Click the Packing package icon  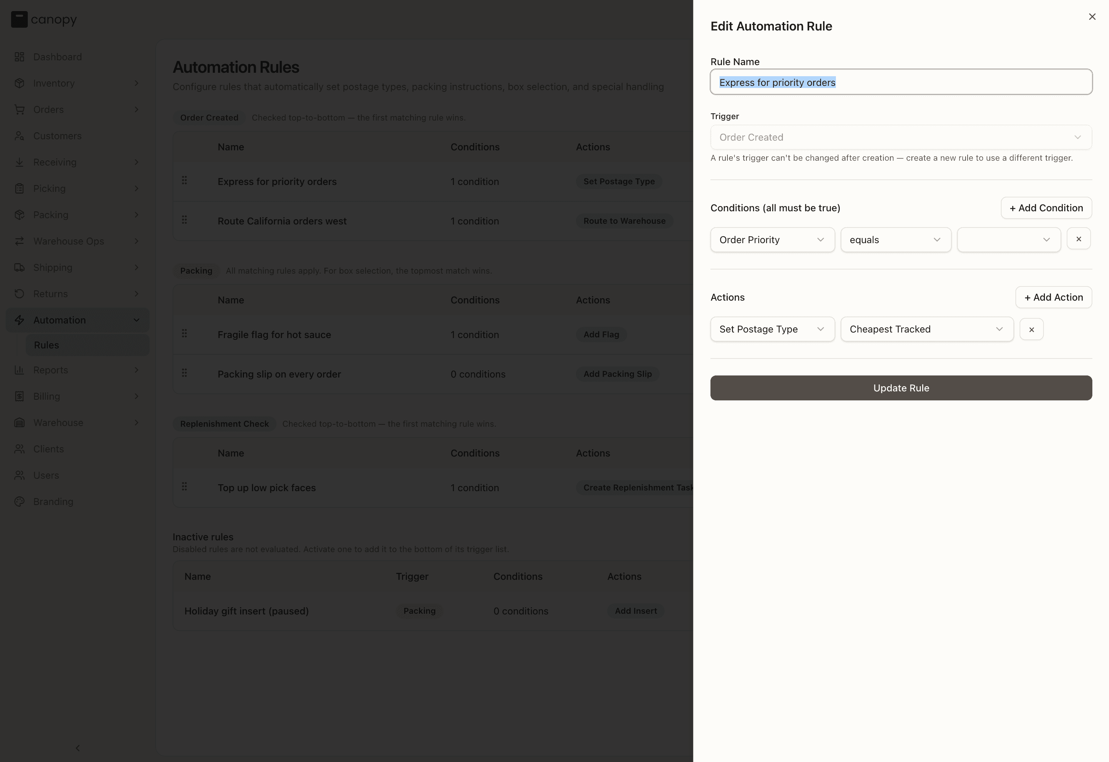click(x=20, y=215)
